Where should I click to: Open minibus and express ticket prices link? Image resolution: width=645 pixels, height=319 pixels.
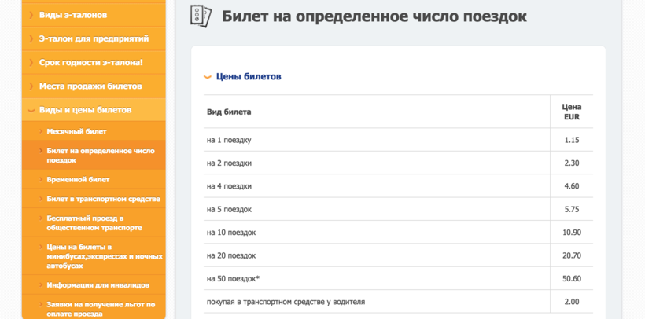(104, 256)
